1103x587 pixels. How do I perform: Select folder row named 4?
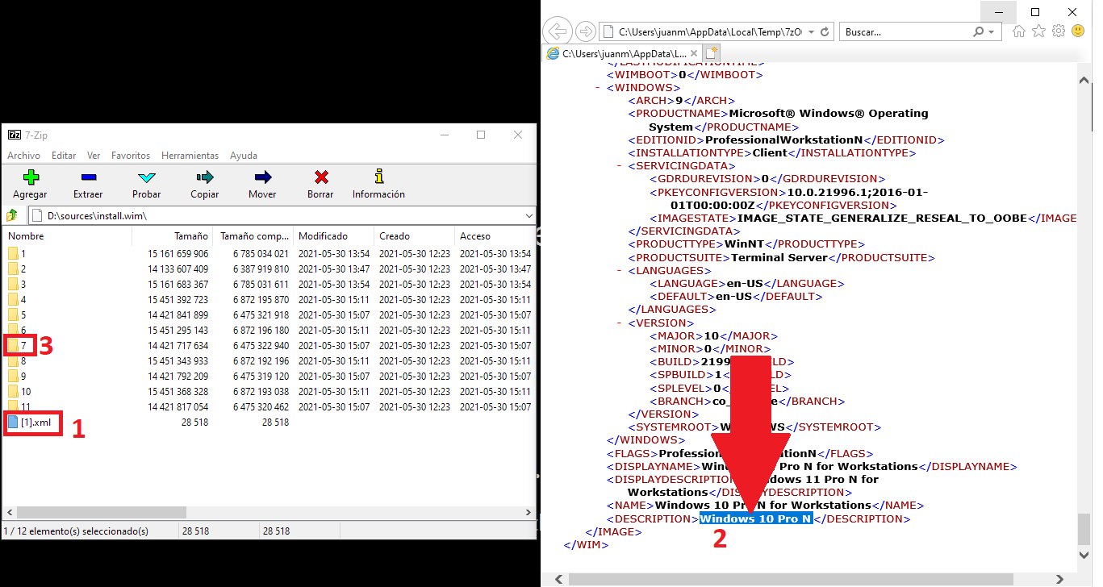point(269,299)
